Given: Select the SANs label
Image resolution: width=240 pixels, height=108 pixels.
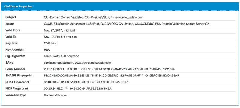Looking at the screenshot, I should click(x=9, y=63).
